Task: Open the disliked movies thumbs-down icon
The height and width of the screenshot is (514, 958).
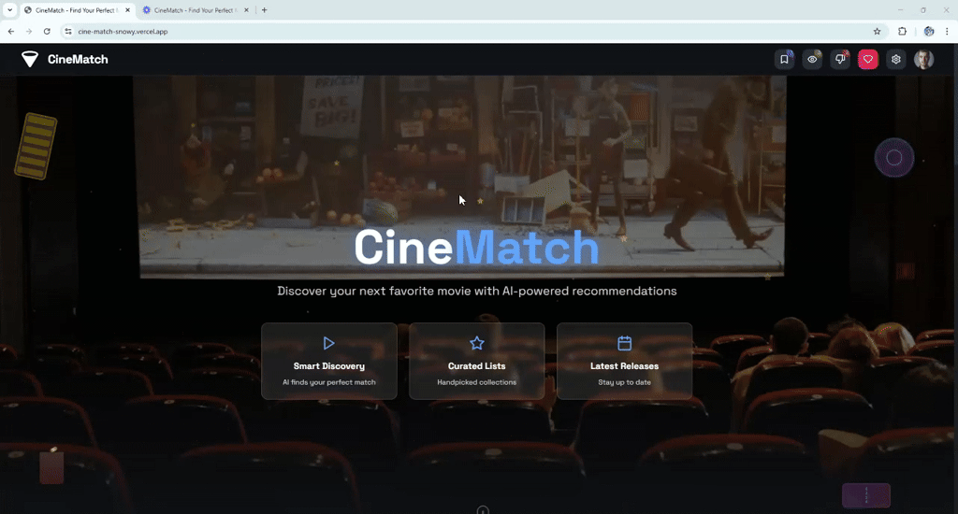Action: tap(840, 59)
